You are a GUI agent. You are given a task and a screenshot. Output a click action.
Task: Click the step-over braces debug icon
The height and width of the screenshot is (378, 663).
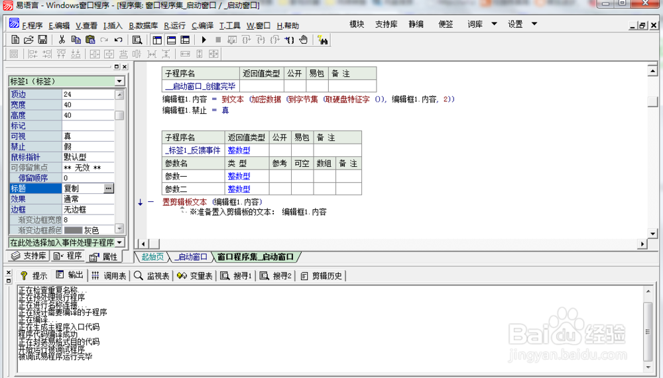coord(246,40)
